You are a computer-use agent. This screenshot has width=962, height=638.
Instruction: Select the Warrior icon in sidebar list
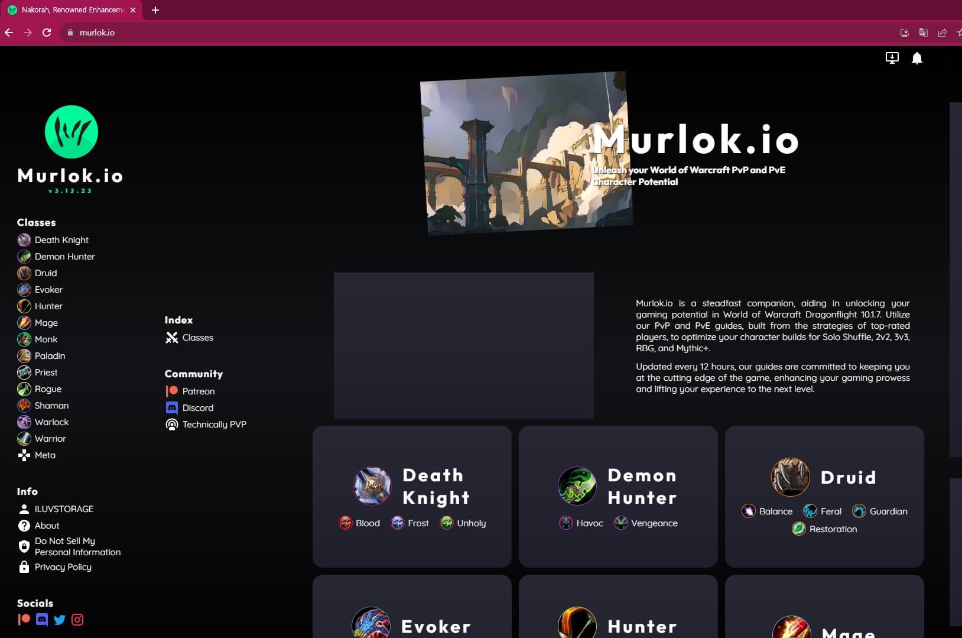pyautogui.click(x=24, y=439)
